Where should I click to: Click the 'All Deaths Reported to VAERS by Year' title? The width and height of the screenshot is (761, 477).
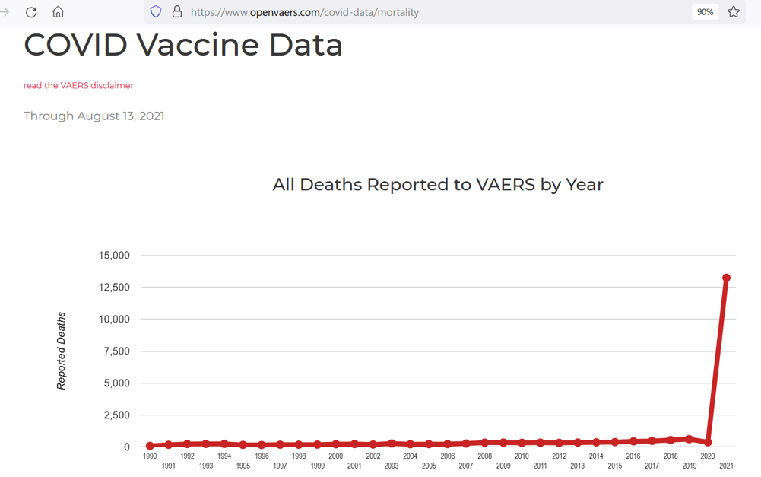tap(438, 184)
